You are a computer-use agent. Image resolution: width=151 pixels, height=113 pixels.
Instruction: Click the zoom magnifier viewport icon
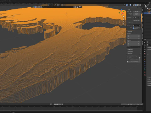[x=124, y=16]
